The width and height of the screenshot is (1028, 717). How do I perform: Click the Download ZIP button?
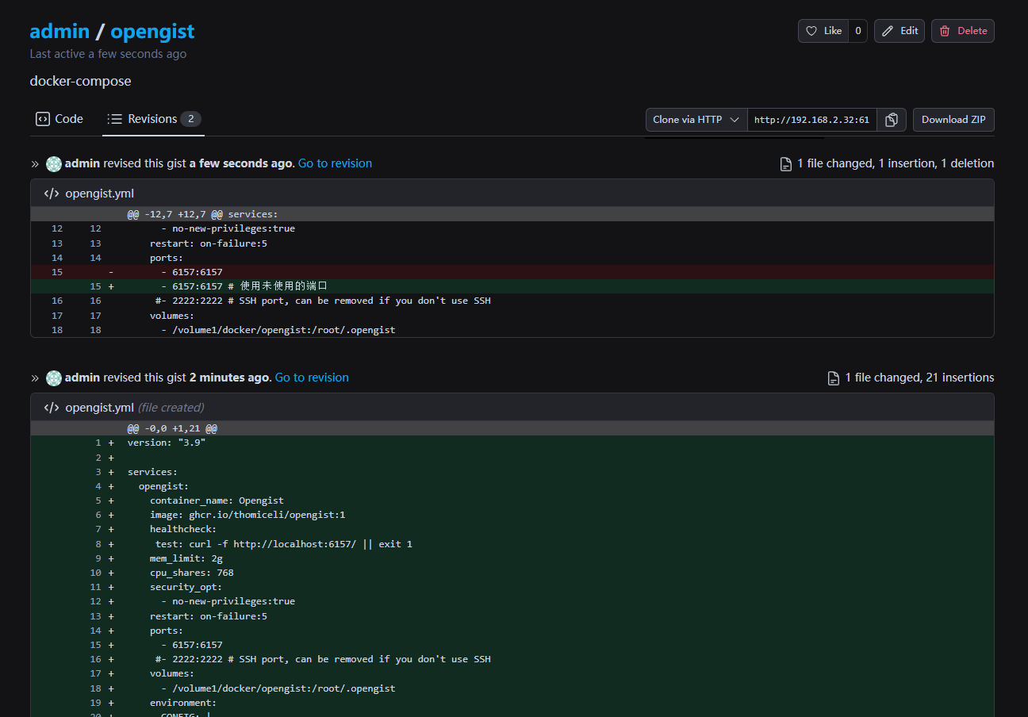[953, 120]
